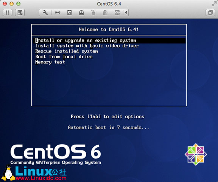This screenshot has width=218, height=182.
Task: Collapse the device toolbar arrow
Action: [126, 12]
